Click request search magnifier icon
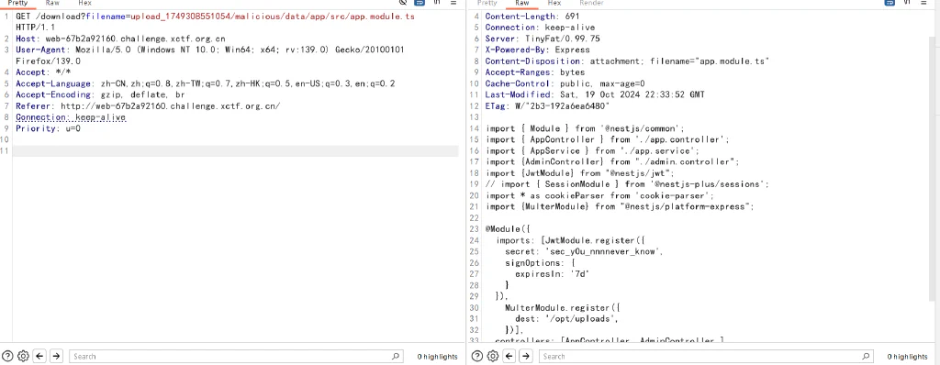940x365 pixels. point(395,356)
